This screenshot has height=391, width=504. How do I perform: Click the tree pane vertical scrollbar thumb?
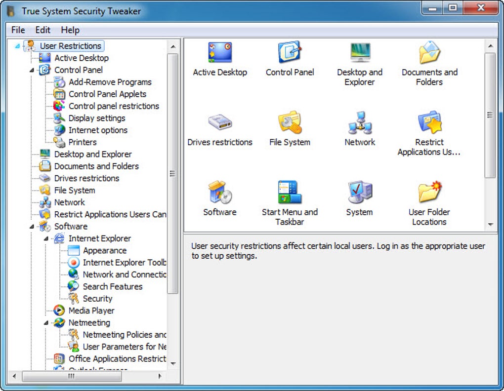(x=173, y=173)
